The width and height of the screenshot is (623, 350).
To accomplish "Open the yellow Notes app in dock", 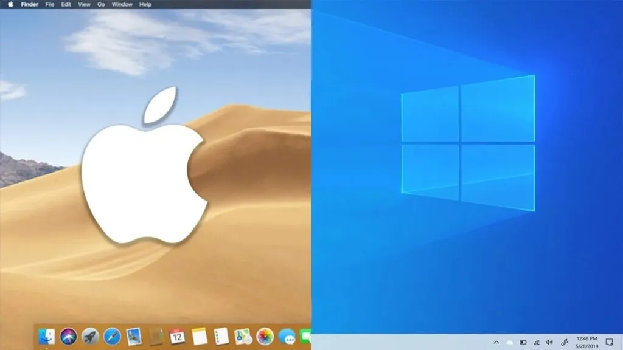I will (200, 335).
